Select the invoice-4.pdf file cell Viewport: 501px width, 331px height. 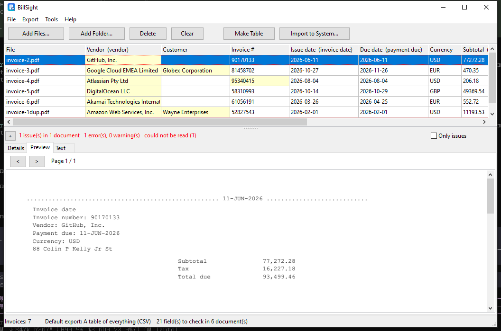pos(45,81)
